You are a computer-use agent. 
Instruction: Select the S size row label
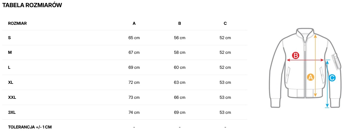9,38
